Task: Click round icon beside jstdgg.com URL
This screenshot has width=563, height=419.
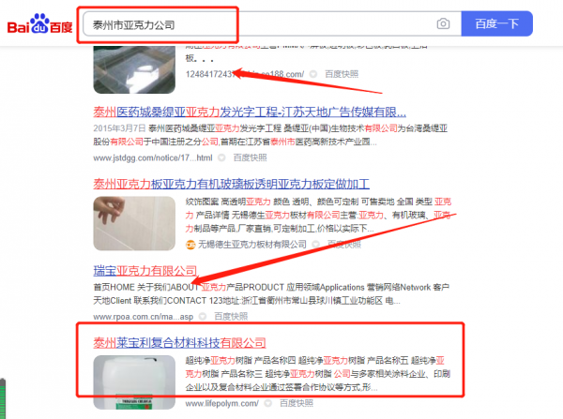Action: 221,157
